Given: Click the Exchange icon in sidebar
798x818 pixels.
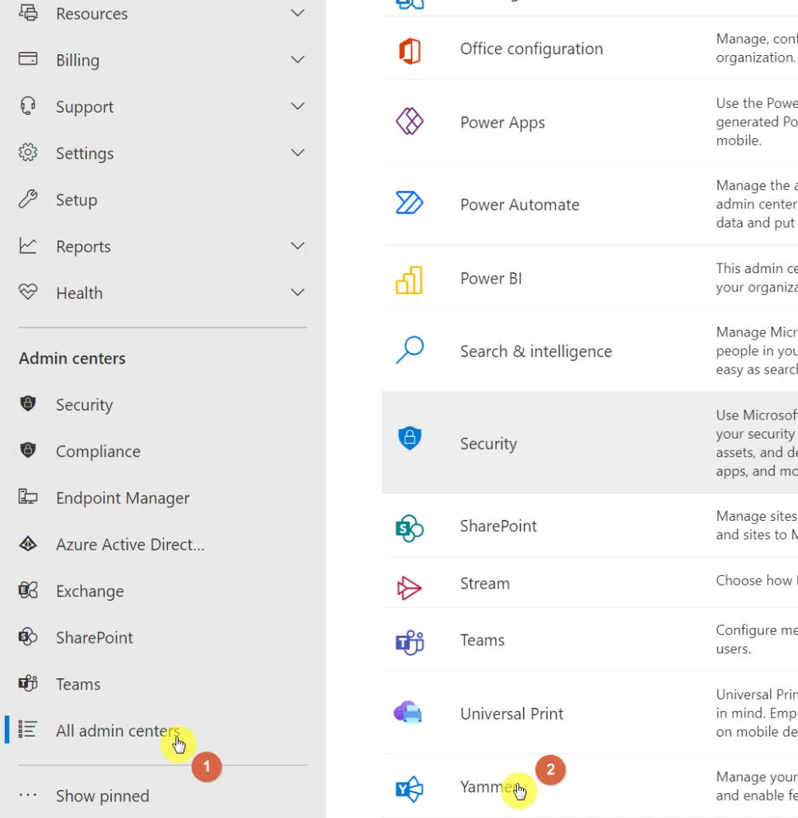Looking at the screenshot, I should pyautogui.click(x=28, y=590).
